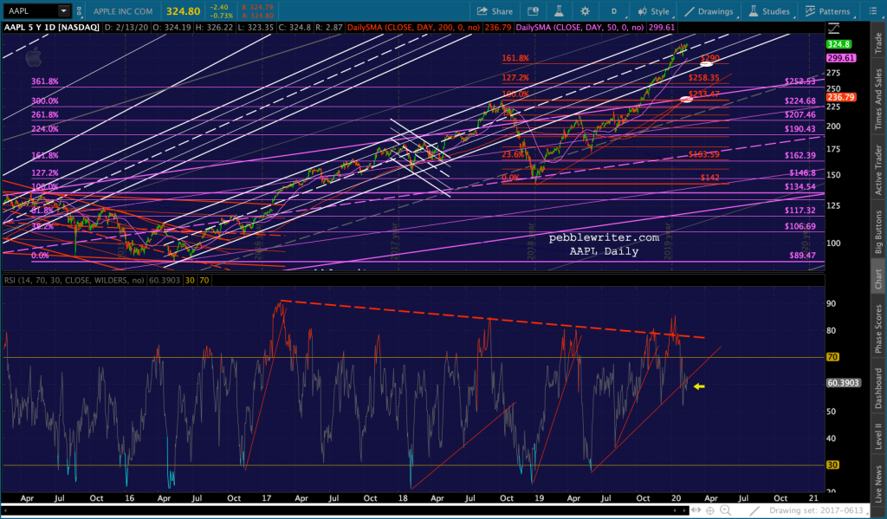Open chart settings gear icon
This screenshot has height=519, width=887.
(585, 11)
